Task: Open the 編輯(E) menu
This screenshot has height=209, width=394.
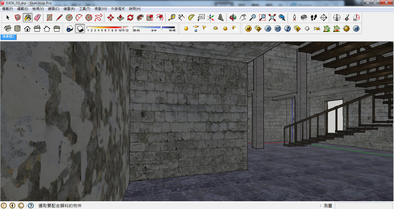Action: tap(23, 9)
